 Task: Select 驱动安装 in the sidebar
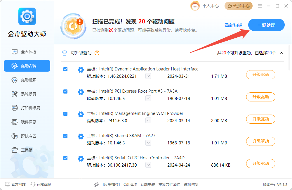tap(27, 66)
